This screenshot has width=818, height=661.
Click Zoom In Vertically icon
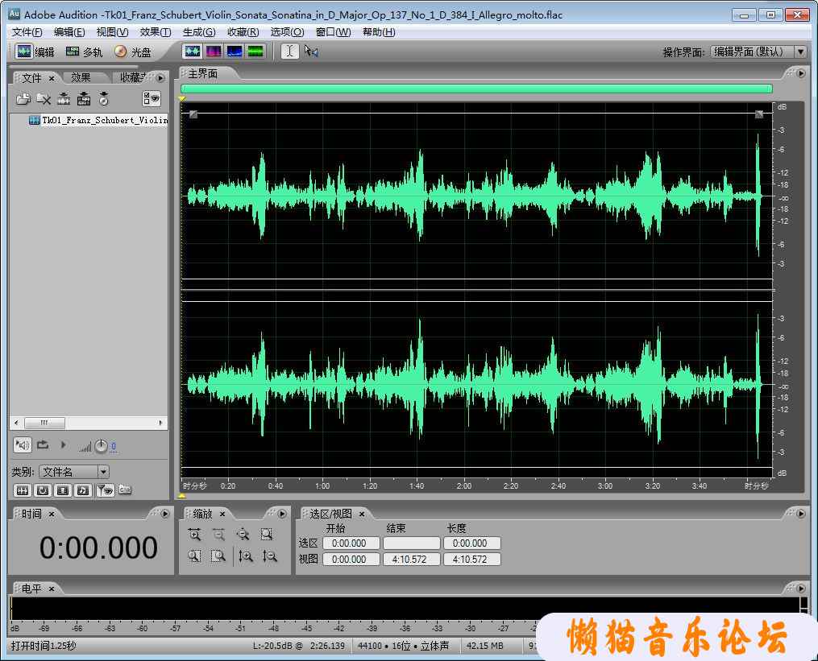pos(246,556)
